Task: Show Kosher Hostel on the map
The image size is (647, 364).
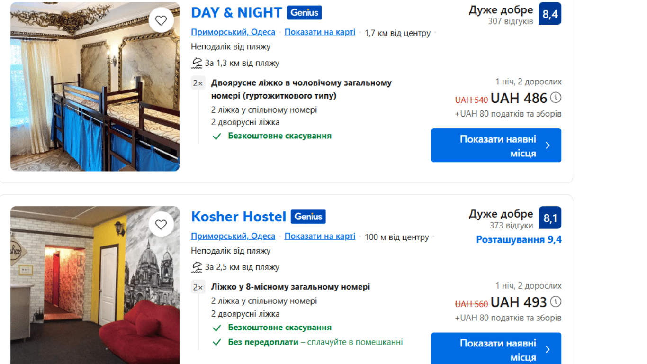Action: pos(320,236)
